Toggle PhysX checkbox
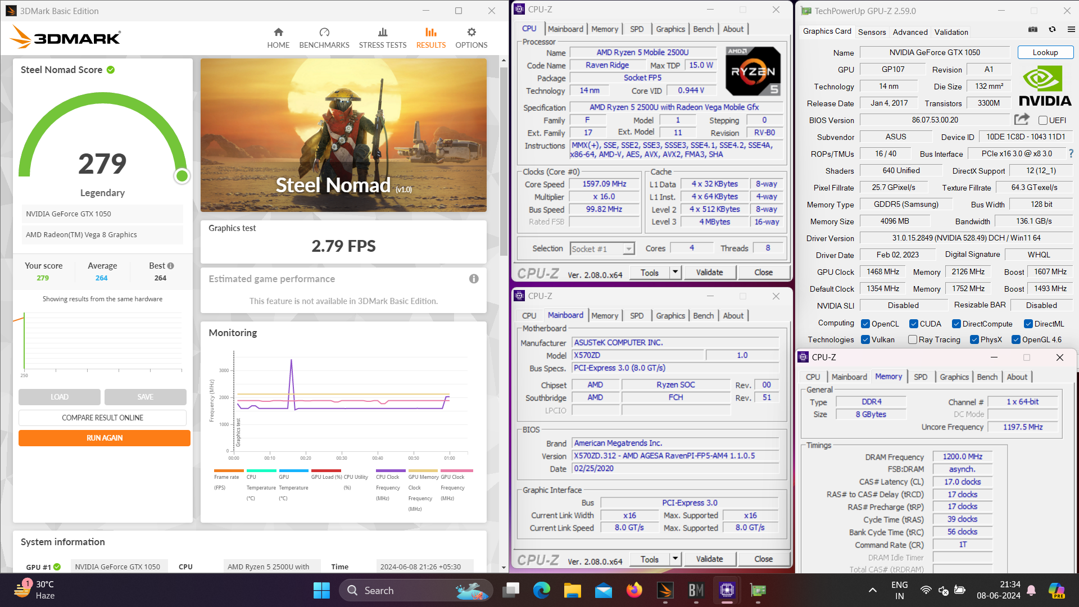The width and height of the screenshot is (1079, 607). [974, 339]
